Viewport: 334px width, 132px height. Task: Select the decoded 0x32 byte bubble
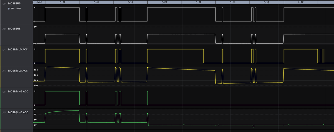coord(266,2)
